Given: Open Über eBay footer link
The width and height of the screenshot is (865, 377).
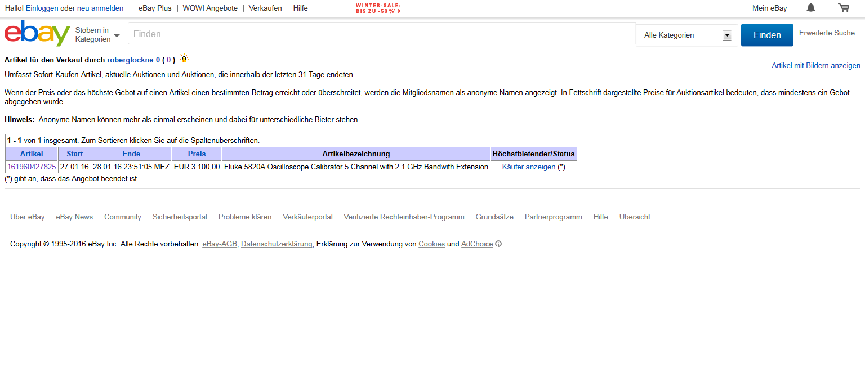Looking at the screenshot, I should (28, 217).
